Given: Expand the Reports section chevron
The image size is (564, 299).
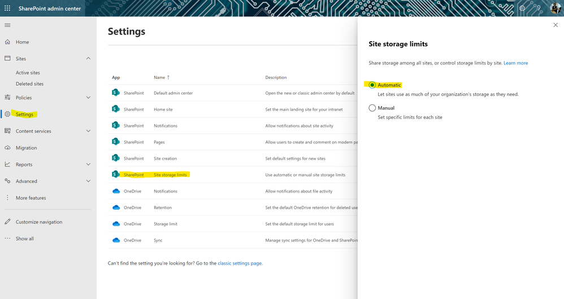Looking at the screenshot, I should [88, 164].
